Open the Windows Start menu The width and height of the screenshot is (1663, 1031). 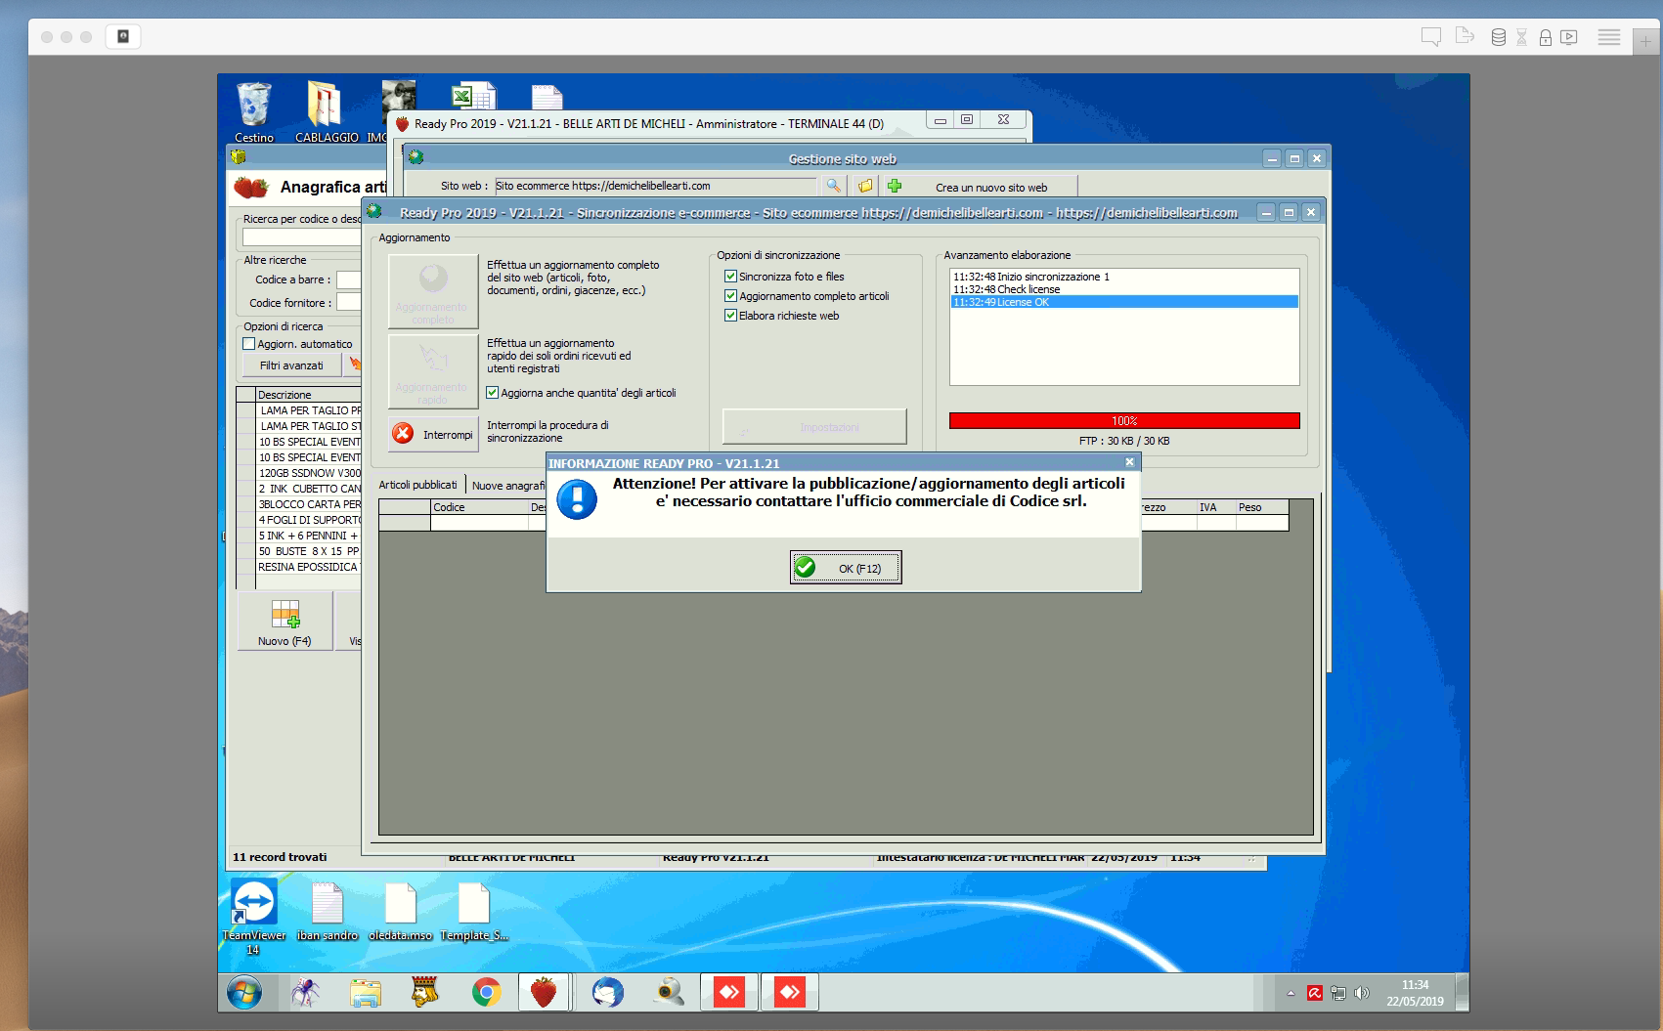[x=244, y=993]
